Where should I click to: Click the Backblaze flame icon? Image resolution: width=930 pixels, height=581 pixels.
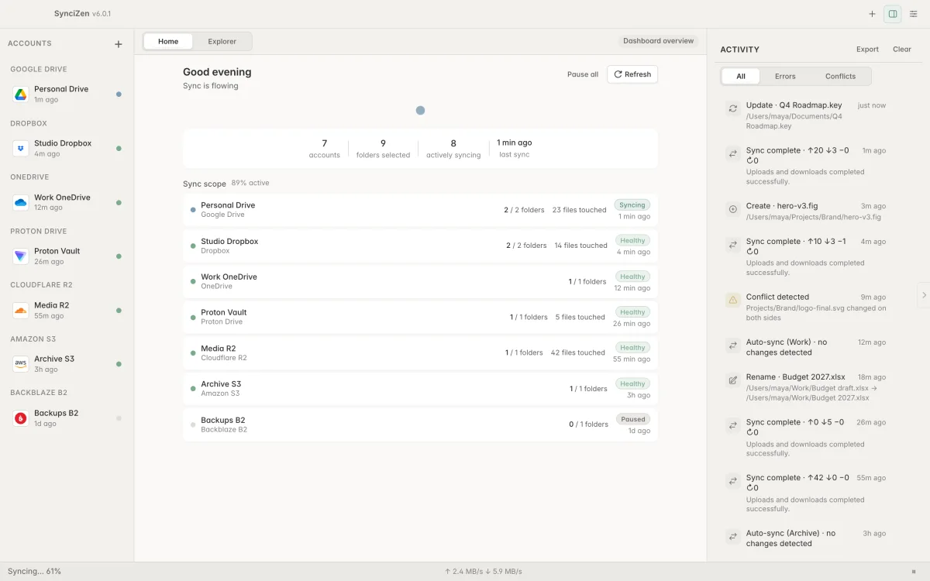click(21, 418)
